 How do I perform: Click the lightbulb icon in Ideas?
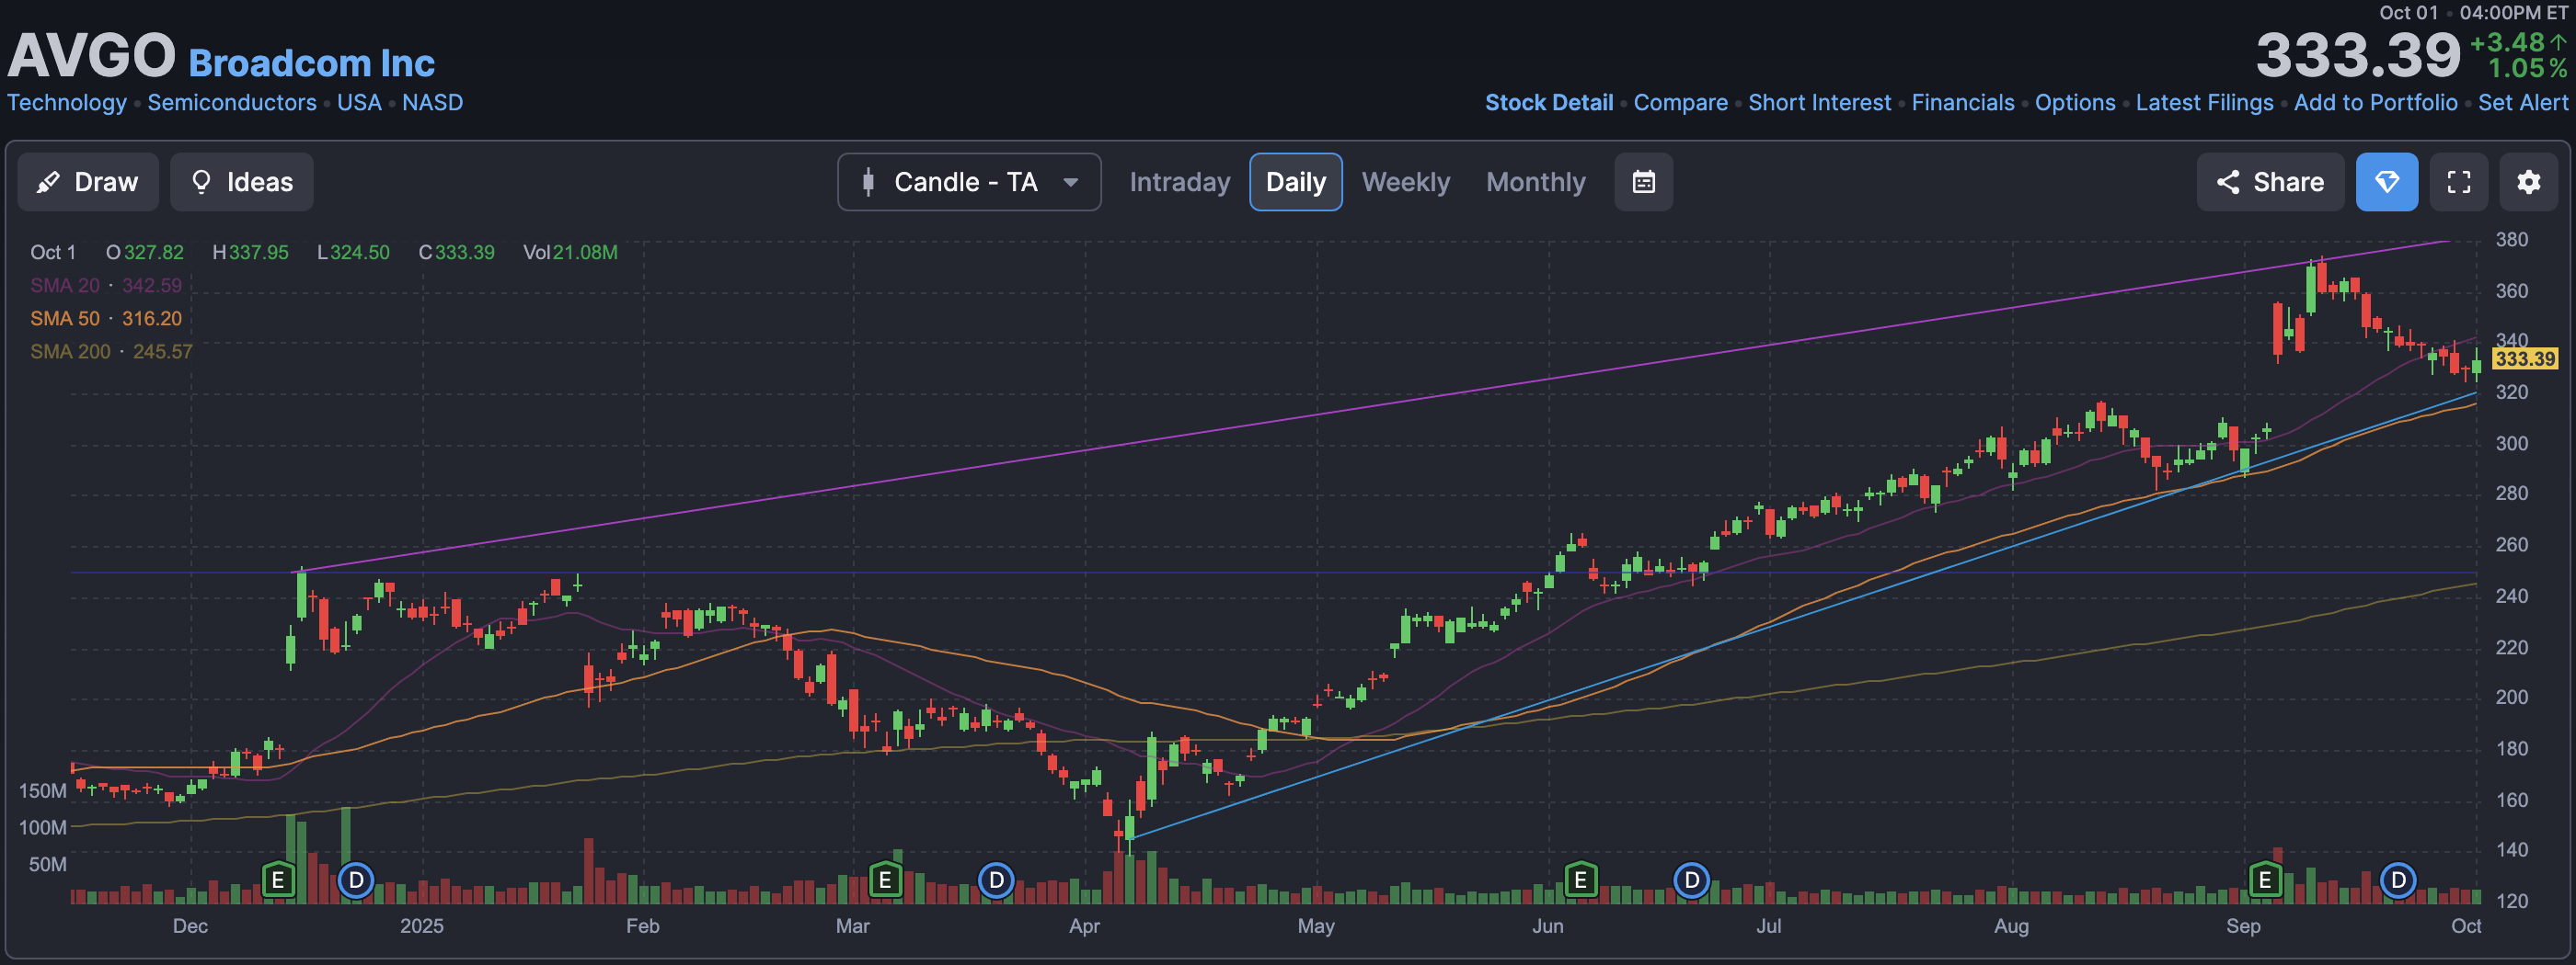(x=201, y=182)
